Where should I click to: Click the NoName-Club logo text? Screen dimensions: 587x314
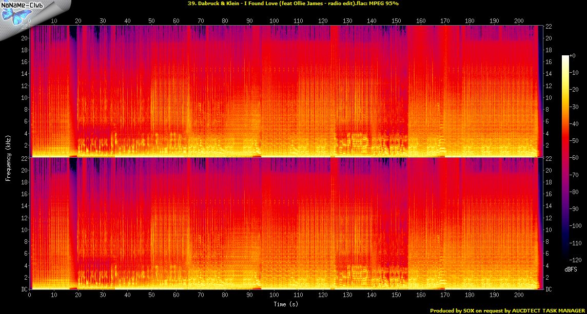22,5
